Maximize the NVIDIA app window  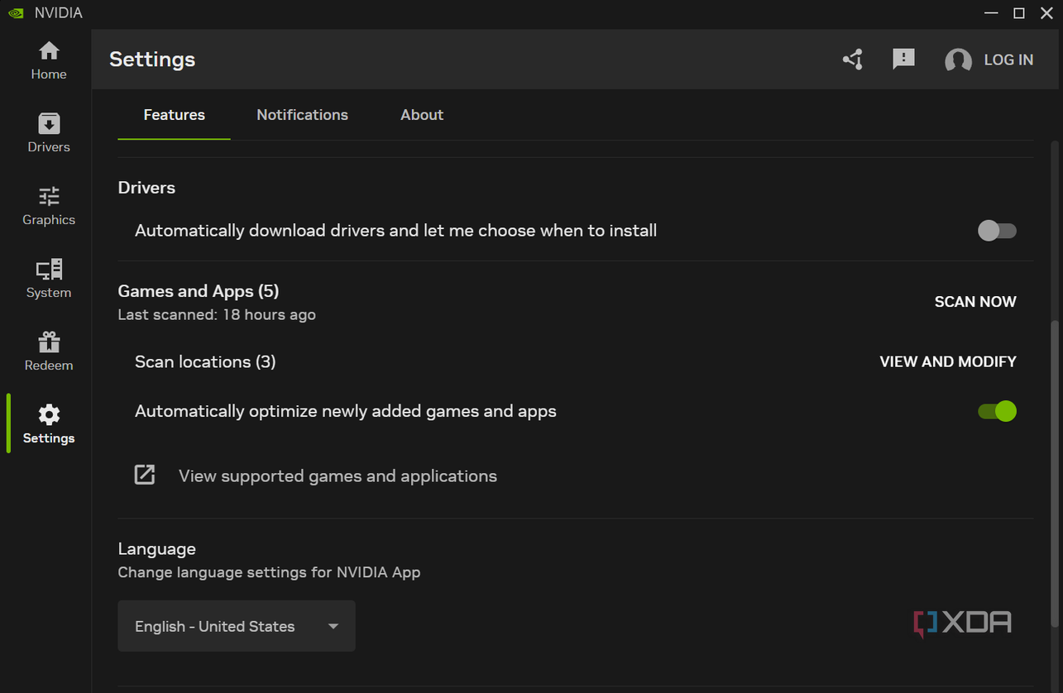point(1019,13)
